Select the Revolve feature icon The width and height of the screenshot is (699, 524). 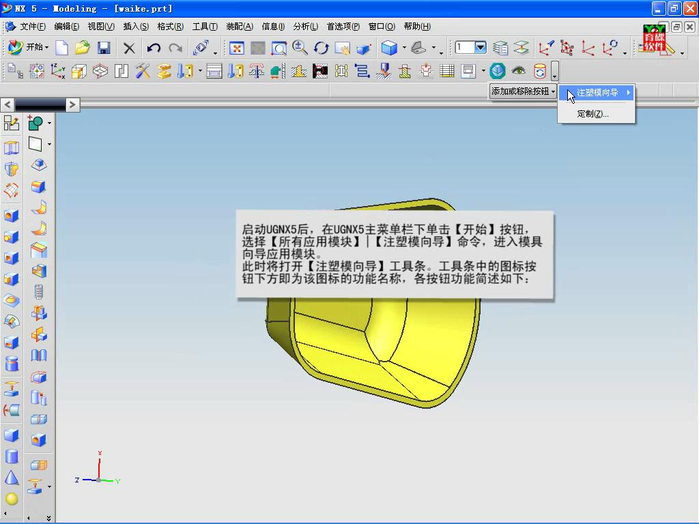[x=11, y=169]
